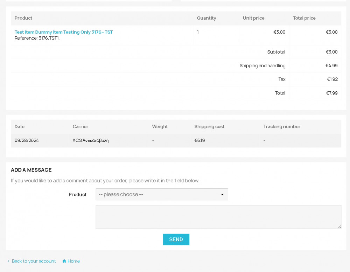Click the Tracking number dash cell
The height and width of the screenshot is (272, 350).
[264, 140]
